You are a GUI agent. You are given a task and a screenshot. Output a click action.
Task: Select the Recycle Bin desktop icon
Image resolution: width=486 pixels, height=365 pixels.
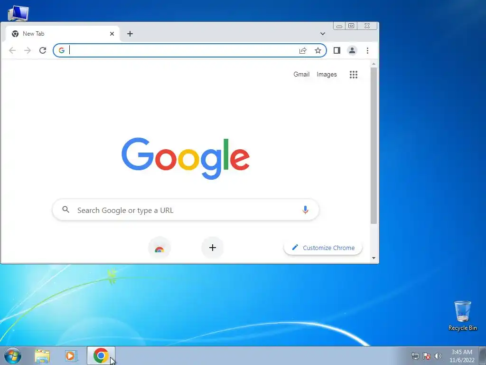coord(463,316)
